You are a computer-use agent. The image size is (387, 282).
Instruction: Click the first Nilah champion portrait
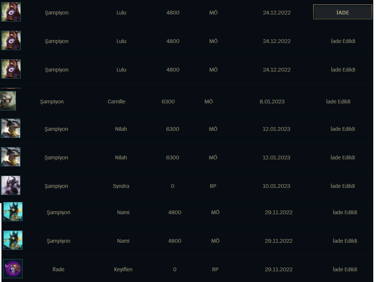click(x=11, y=128)
